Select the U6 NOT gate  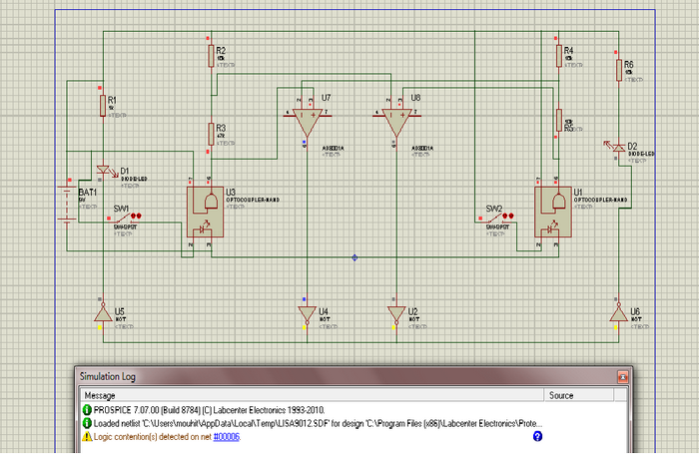[x=618, y=314]
